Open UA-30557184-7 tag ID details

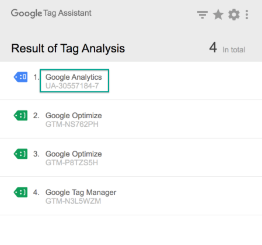coord(72,86)
